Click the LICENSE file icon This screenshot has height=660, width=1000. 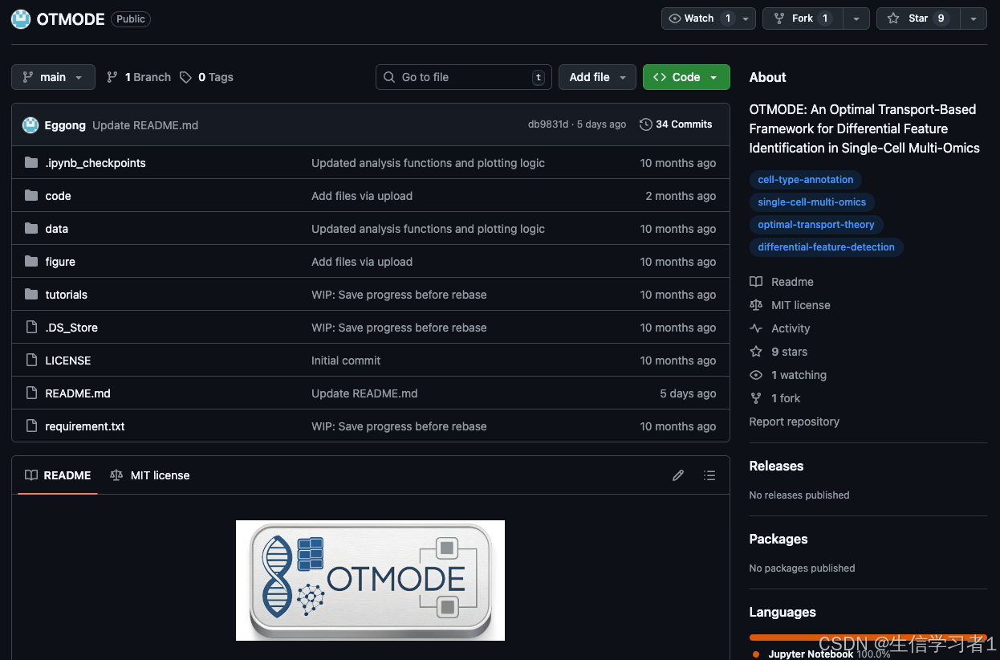31,361
